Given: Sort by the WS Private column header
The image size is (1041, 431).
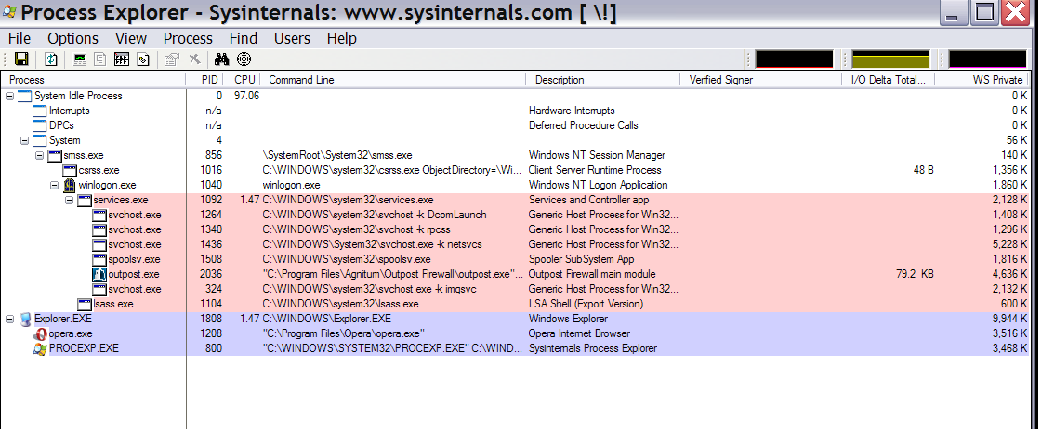Looking at the screenshot, I should (997, 80).
